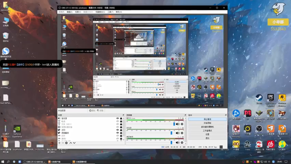Screen dimensions: 291x164
Task: Open the Hearthstone desktop shortcut
Action: click(x=271, y=115)
